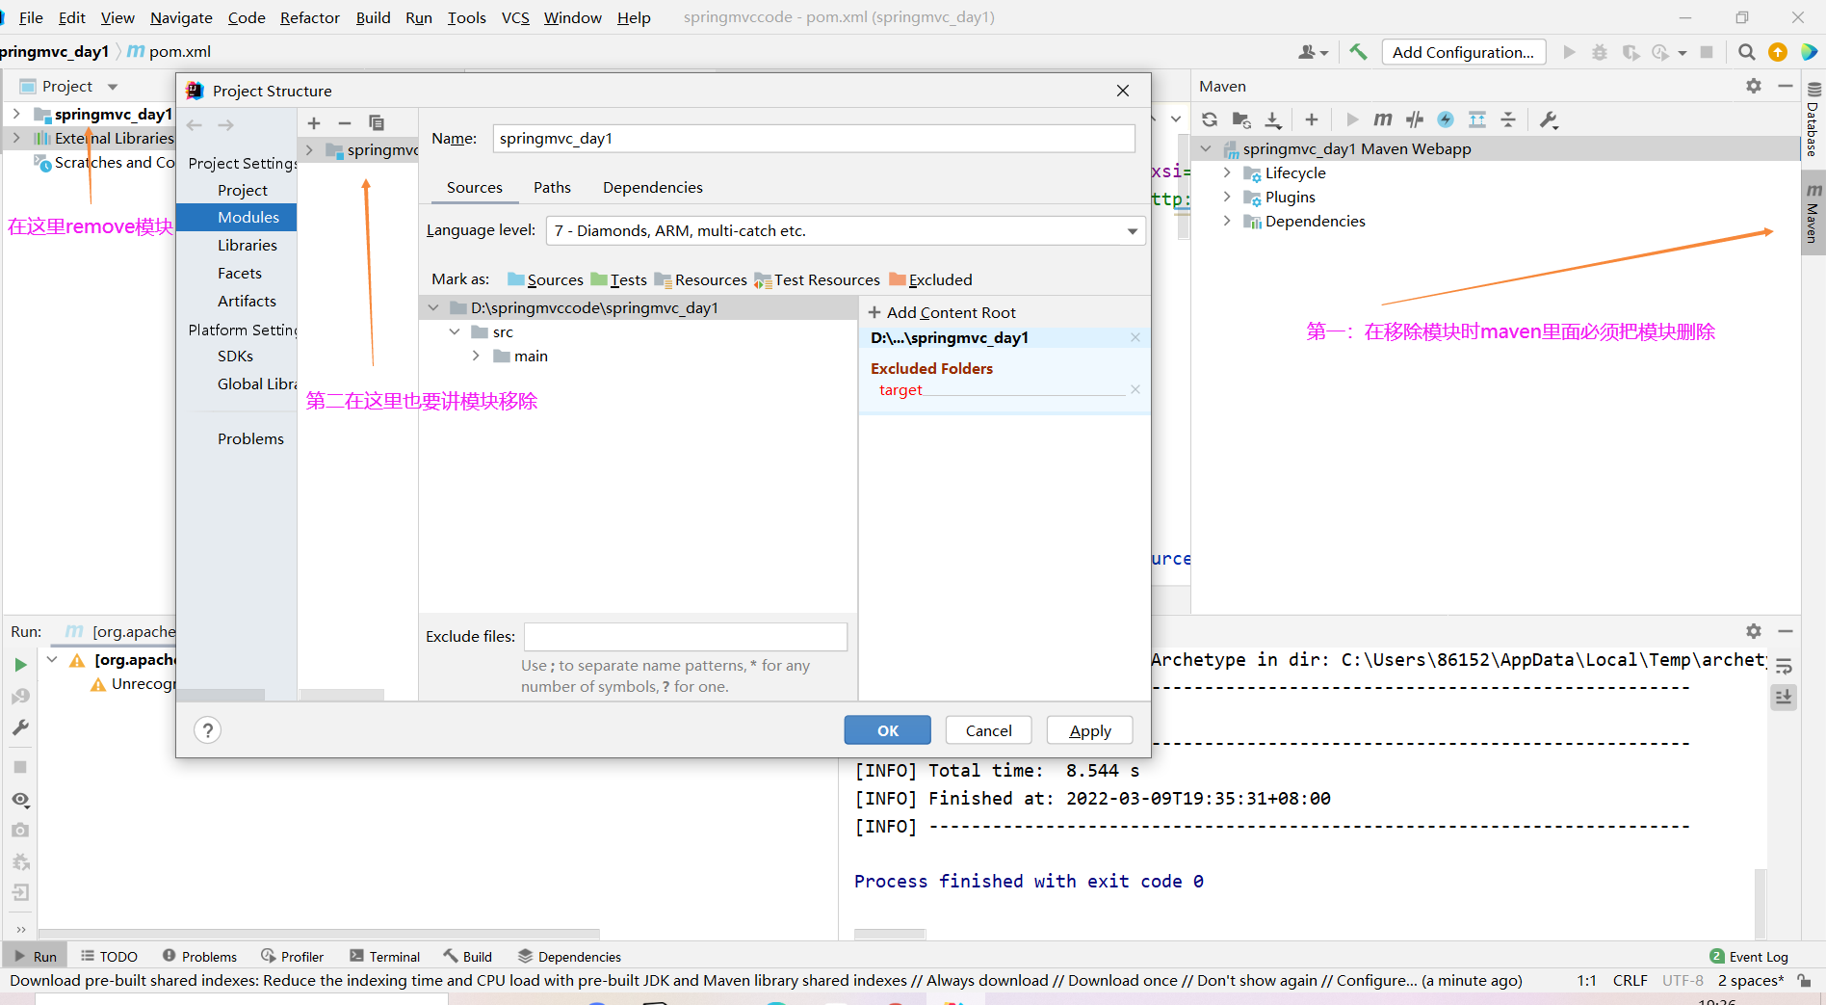Screen dimensions: 1826x1005
Task: Open Event Log in status bar
Action: tap(1749, 956)
